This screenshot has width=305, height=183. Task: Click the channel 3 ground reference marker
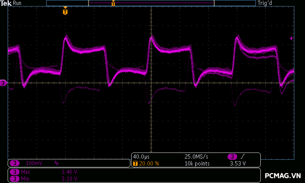pyautogui.click(x=3, y=83)
